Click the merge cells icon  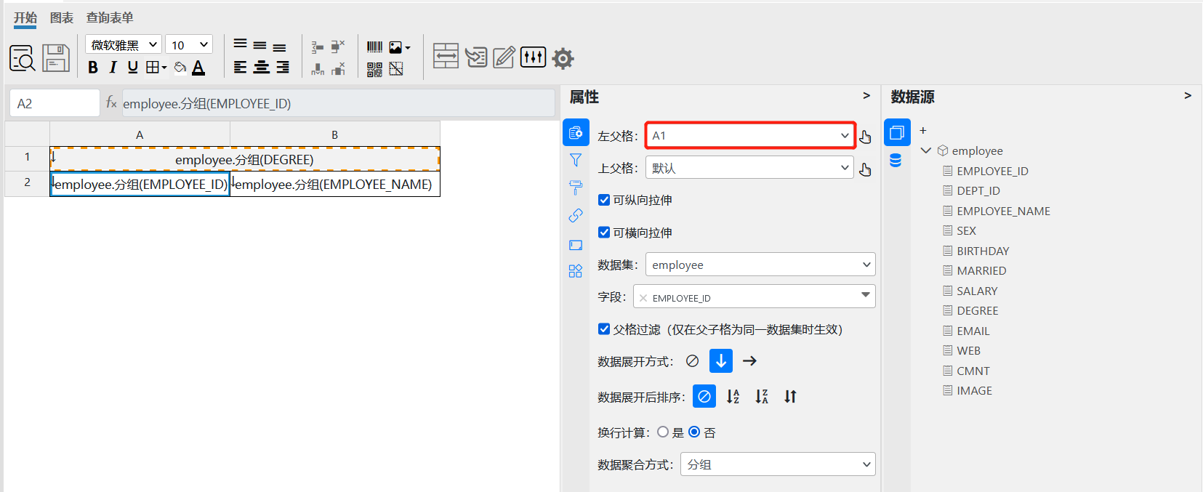pyautogui.click(x=446, y=56)
